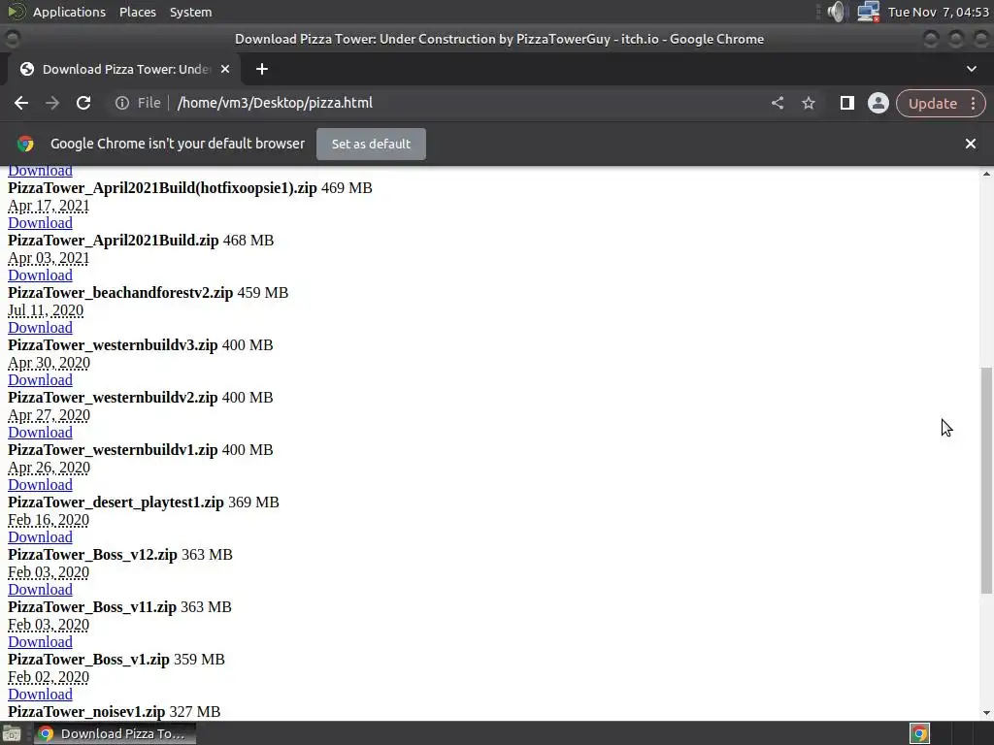994x745 pixels.
Task: Click filename PizzaTower_beachandforestv2.zip
Action: 120,293
